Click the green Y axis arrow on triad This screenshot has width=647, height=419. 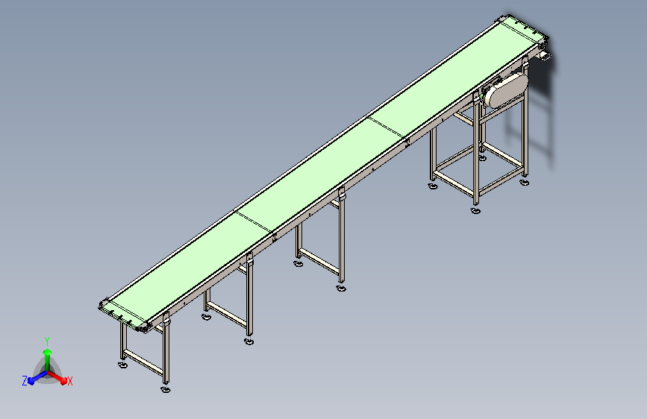pos(47,359)
